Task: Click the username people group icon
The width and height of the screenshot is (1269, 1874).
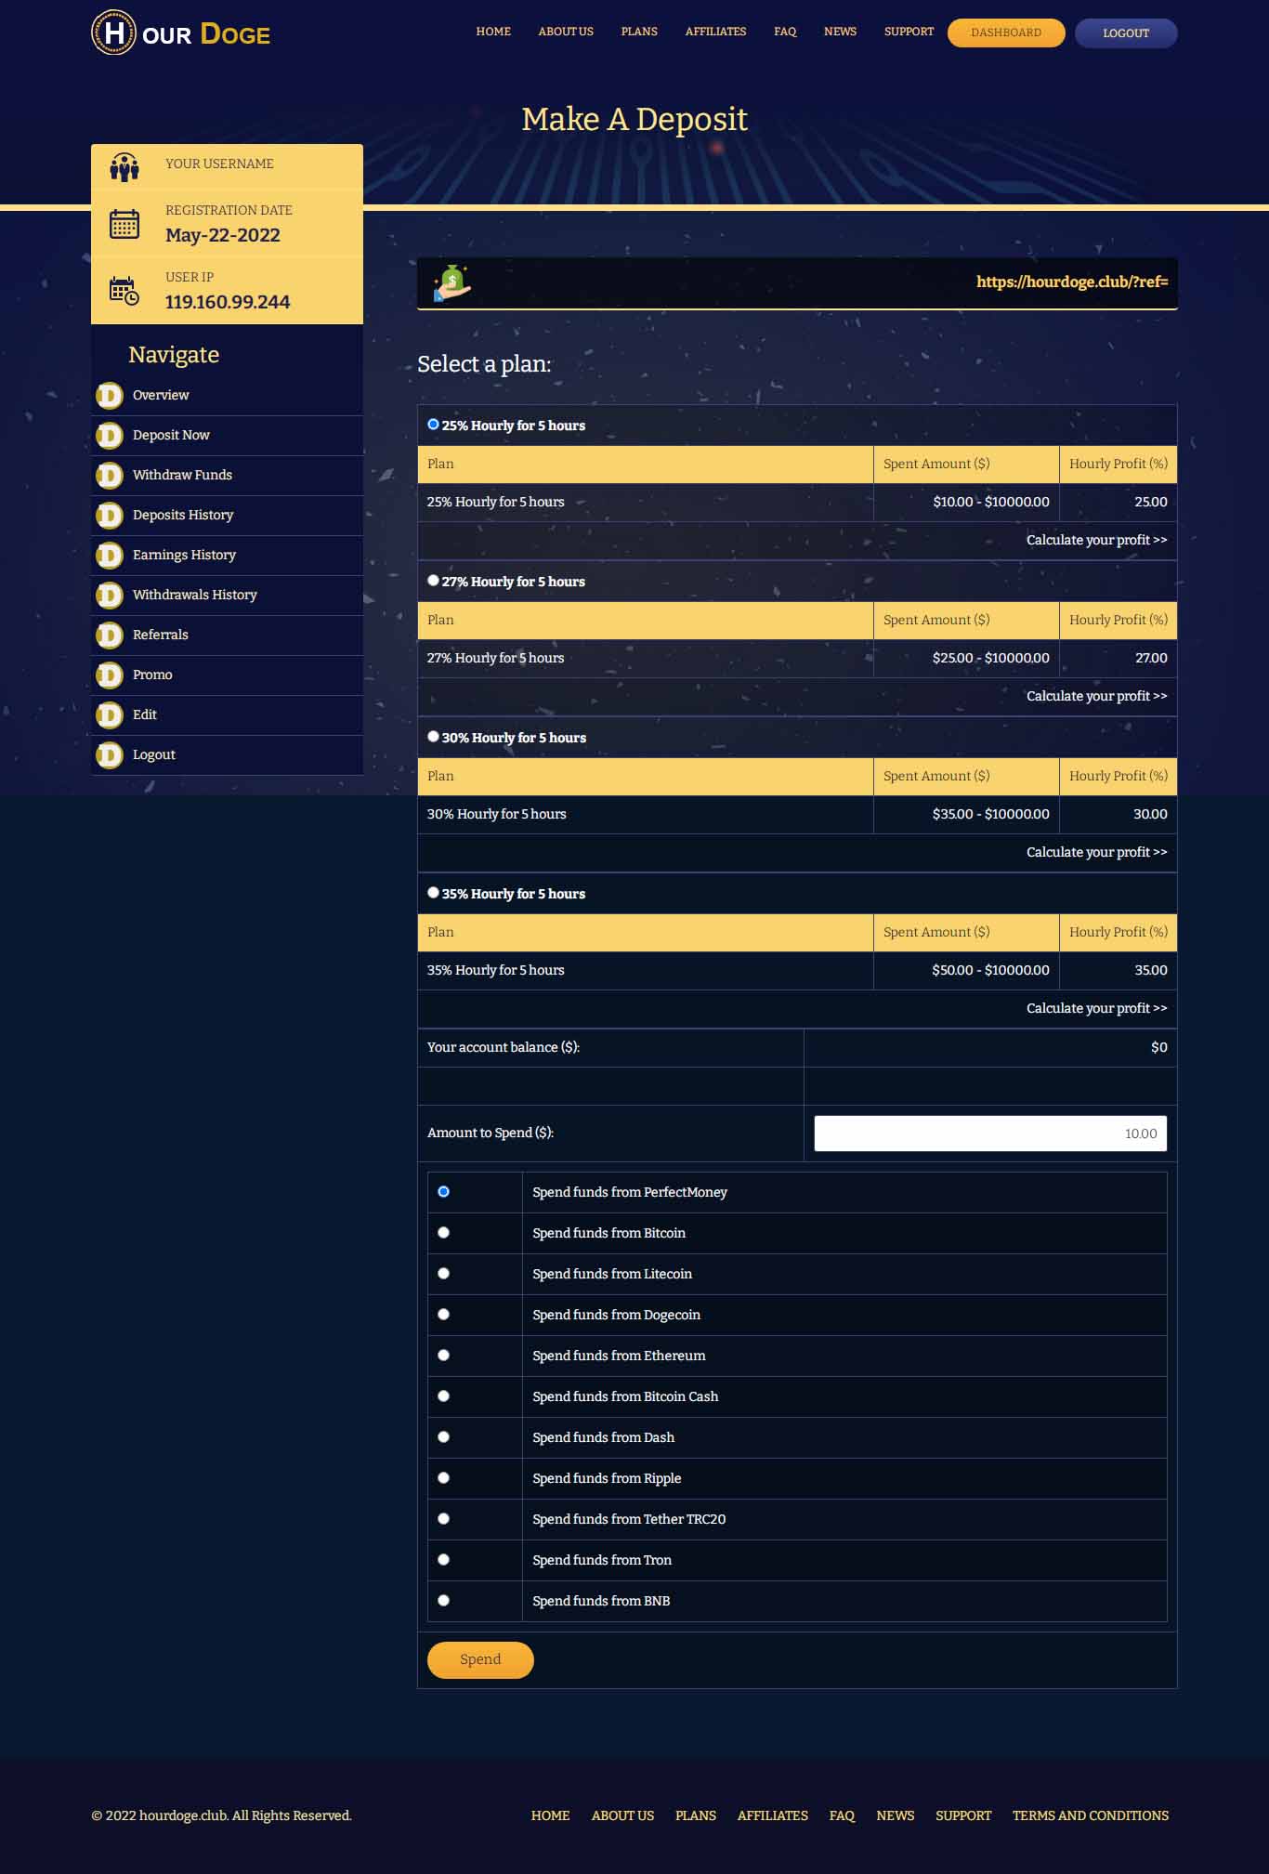Action: point(124,167)
